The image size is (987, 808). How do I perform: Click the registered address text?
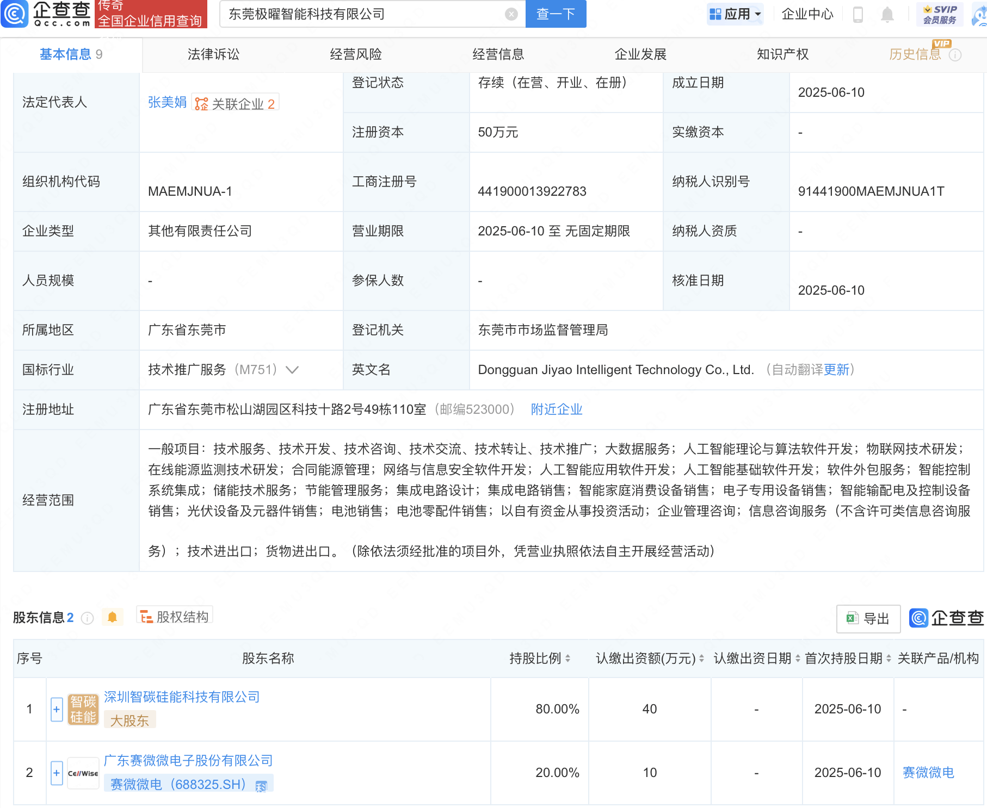(x=287, y=409)
